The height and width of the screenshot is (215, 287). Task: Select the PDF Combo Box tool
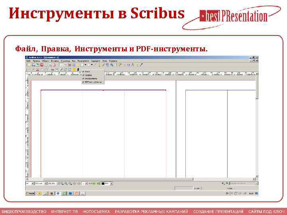click(65, 70)
